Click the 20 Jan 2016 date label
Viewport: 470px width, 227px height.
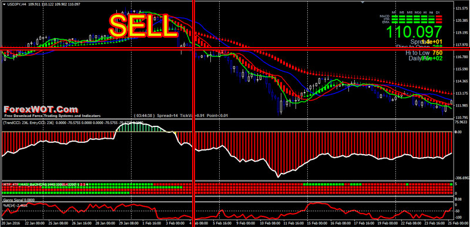pos(11,223)
